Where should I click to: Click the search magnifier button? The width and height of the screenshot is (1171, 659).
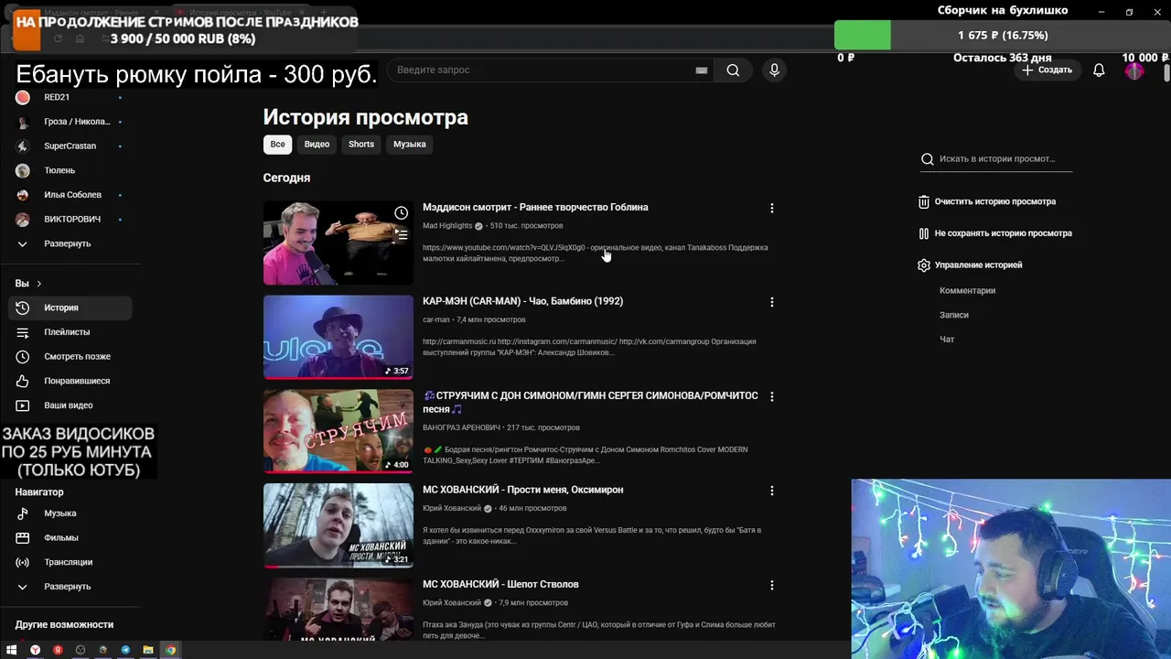(x=733, y=70)
